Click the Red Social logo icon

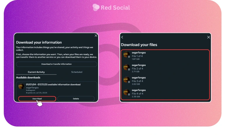tap(96, 7)
